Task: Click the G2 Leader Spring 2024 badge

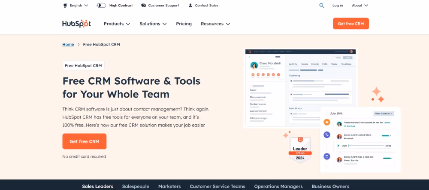Action: click(300, 150)
